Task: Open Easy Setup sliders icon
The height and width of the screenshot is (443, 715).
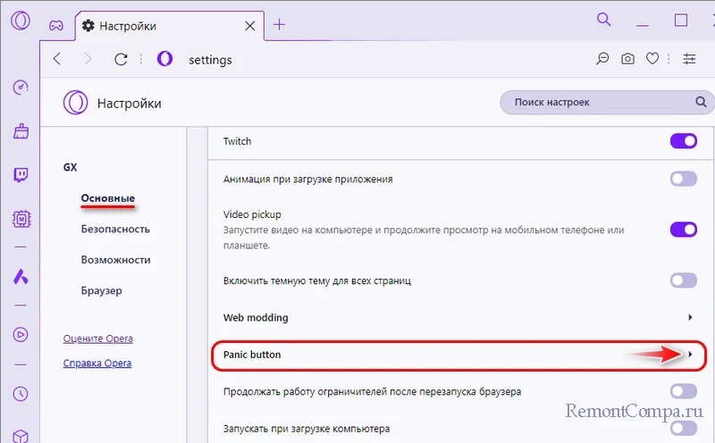Action: coord(689,60)
